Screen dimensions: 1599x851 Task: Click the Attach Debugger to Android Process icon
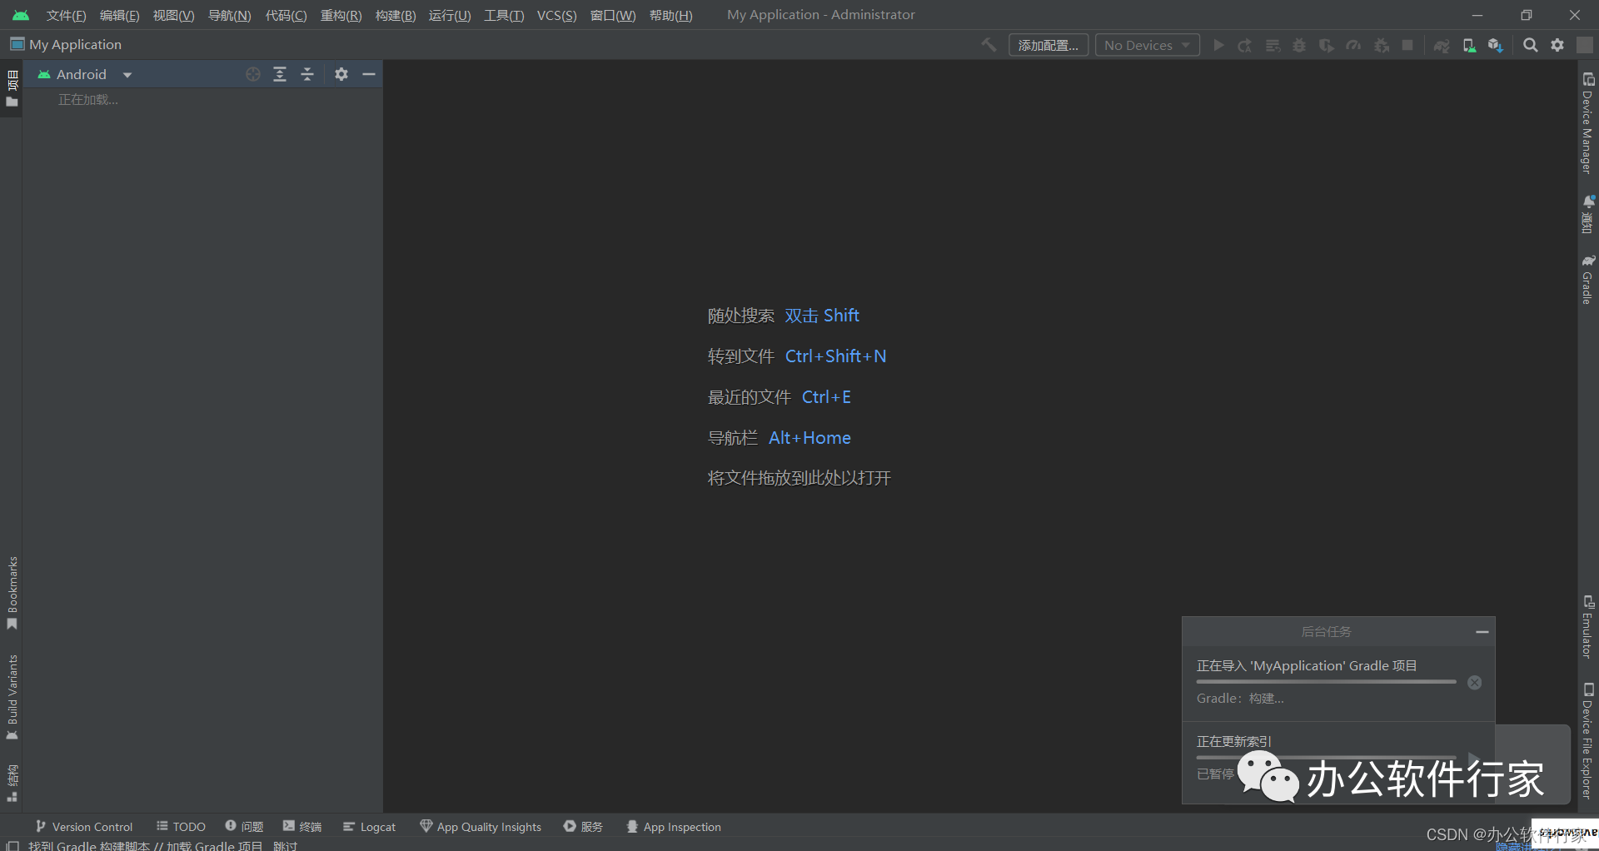click(x=1382, y=45)
